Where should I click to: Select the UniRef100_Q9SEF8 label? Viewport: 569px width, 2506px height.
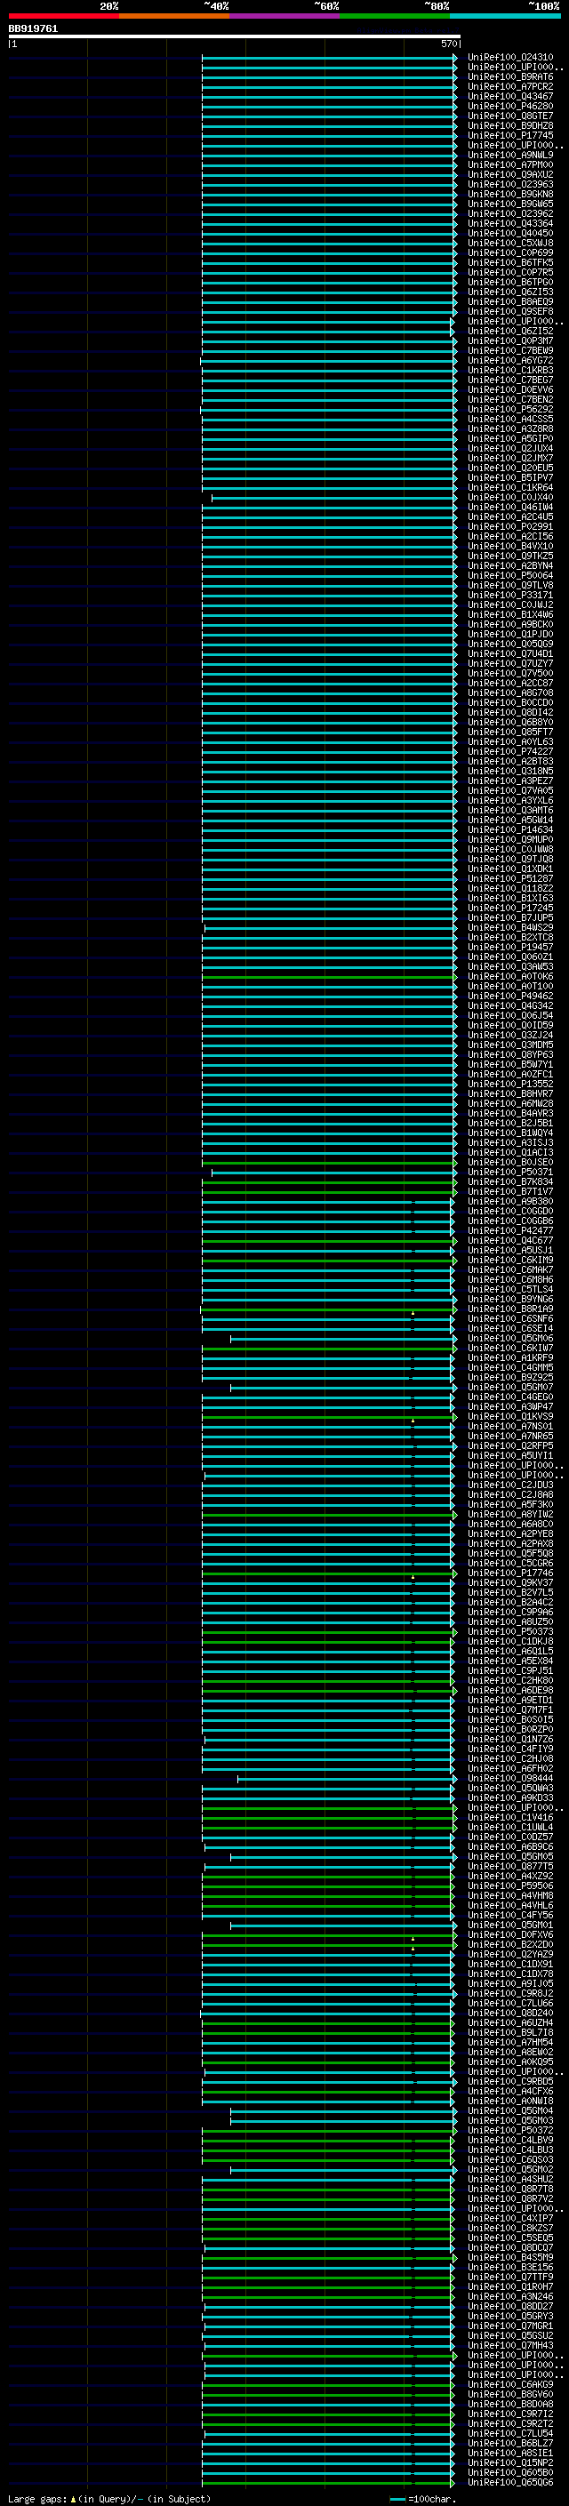[510, 311]
